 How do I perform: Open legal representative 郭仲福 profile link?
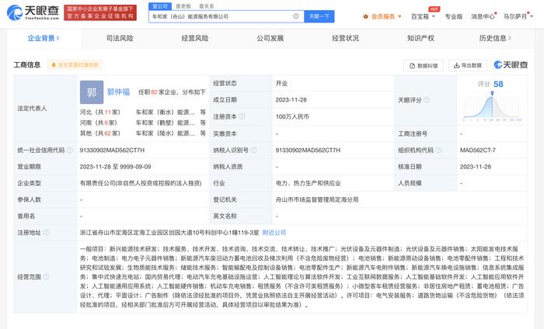[118, 92]
